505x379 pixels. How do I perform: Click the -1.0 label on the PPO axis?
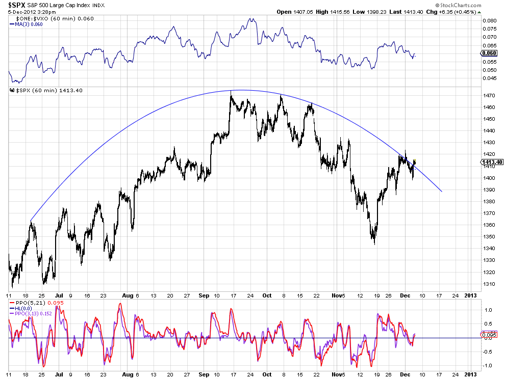[x=488, y=365]
